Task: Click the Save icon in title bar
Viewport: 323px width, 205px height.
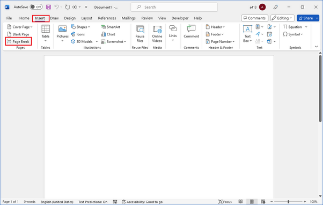Action: (x=48, y=7)
